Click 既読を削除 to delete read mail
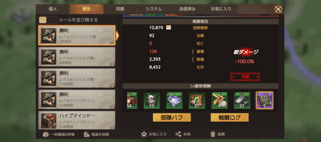This screenshot has width=321, height=142. point(96,135)
